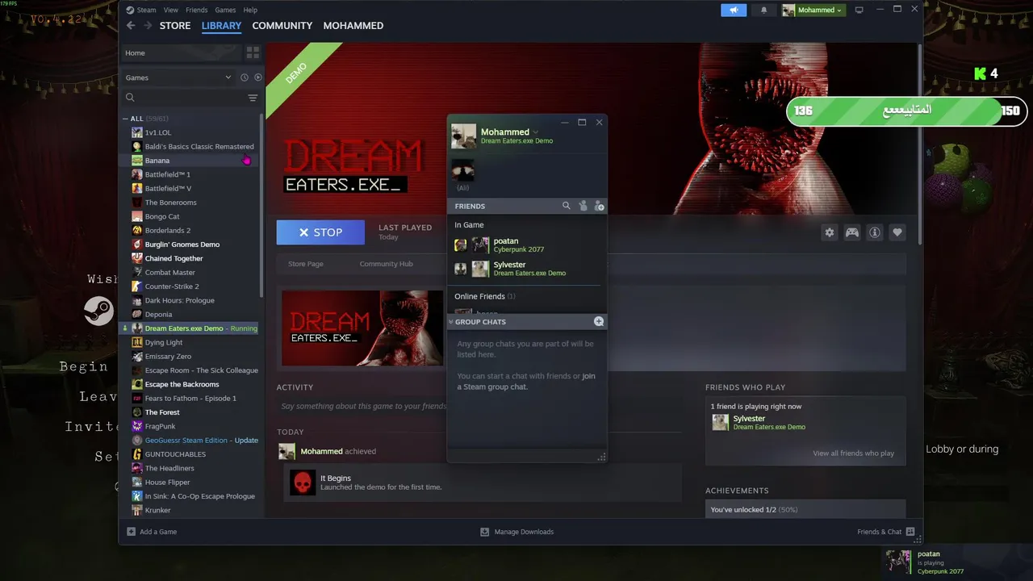Go to the COMMUNITY tab

click(282, 26)
